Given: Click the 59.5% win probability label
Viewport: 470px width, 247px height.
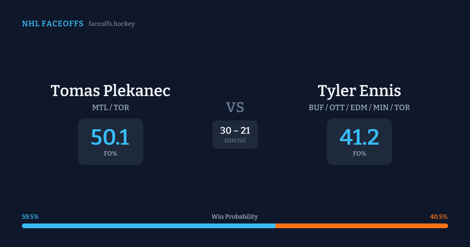Looking at the screenshot, I should 30,217.
